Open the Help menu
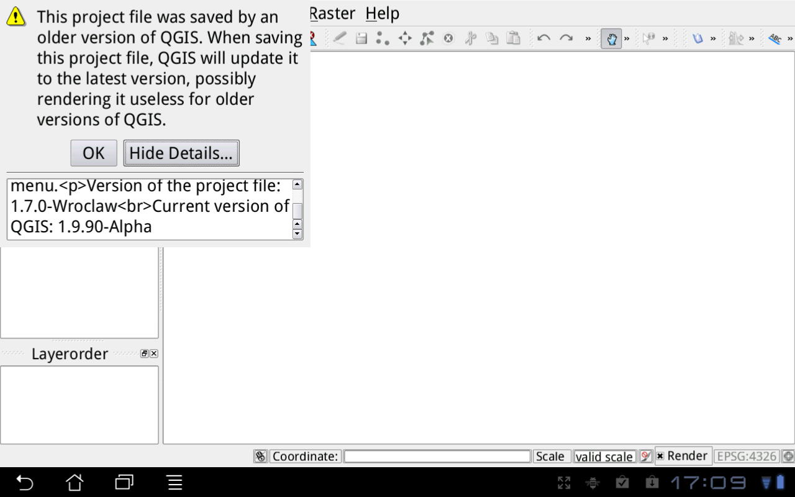The height and width of the screenshot is (497, 795). [x=383, y=13]
